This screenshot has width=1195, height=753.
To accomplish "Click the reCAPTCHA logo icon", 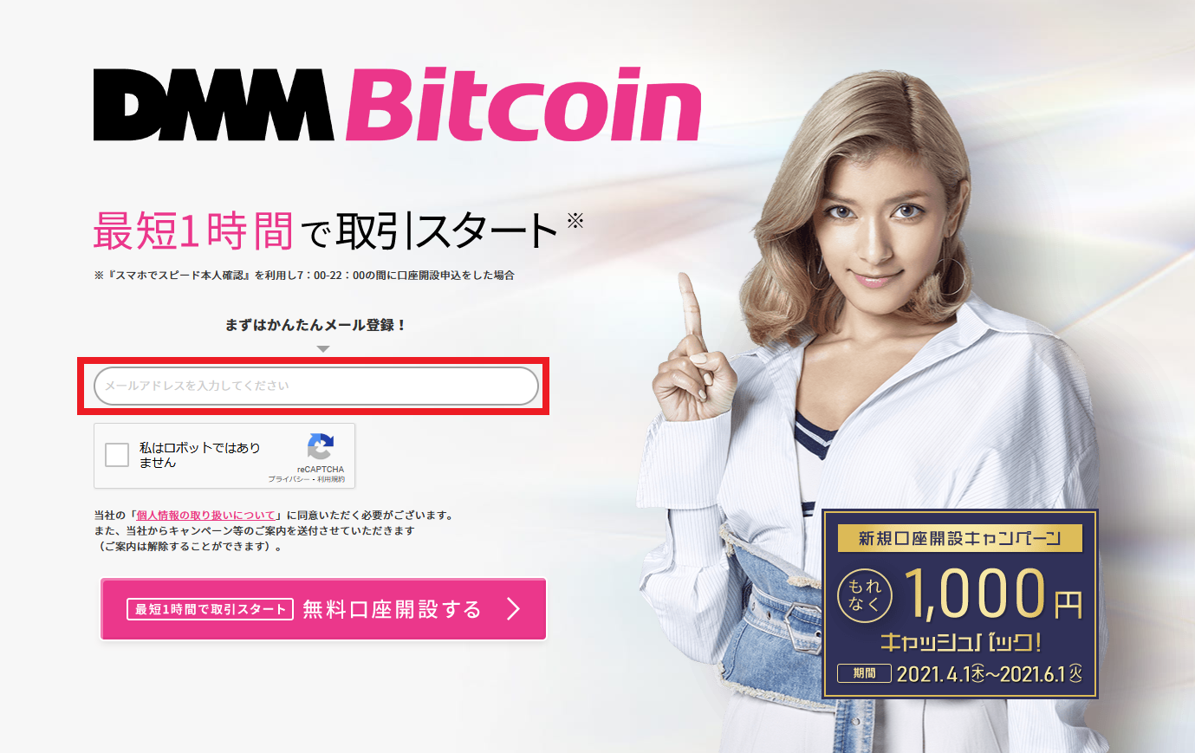I will click(321, 447).
